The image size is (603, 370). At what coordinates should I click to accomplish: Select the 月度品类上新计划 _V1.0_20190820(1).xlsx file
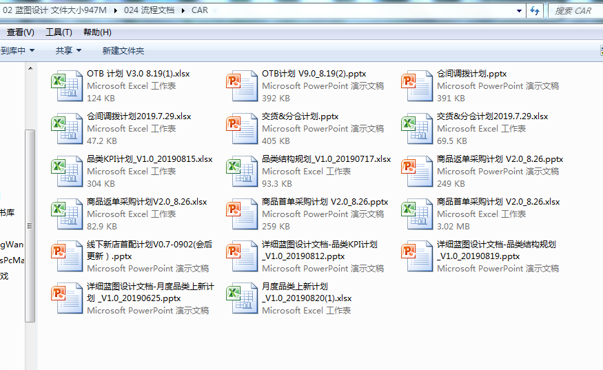click(241, 300)
